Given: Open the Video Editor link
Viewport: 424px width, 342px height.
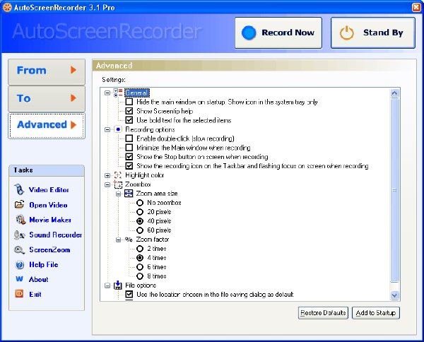Looking at the screenshot, I should pos(49,190).
